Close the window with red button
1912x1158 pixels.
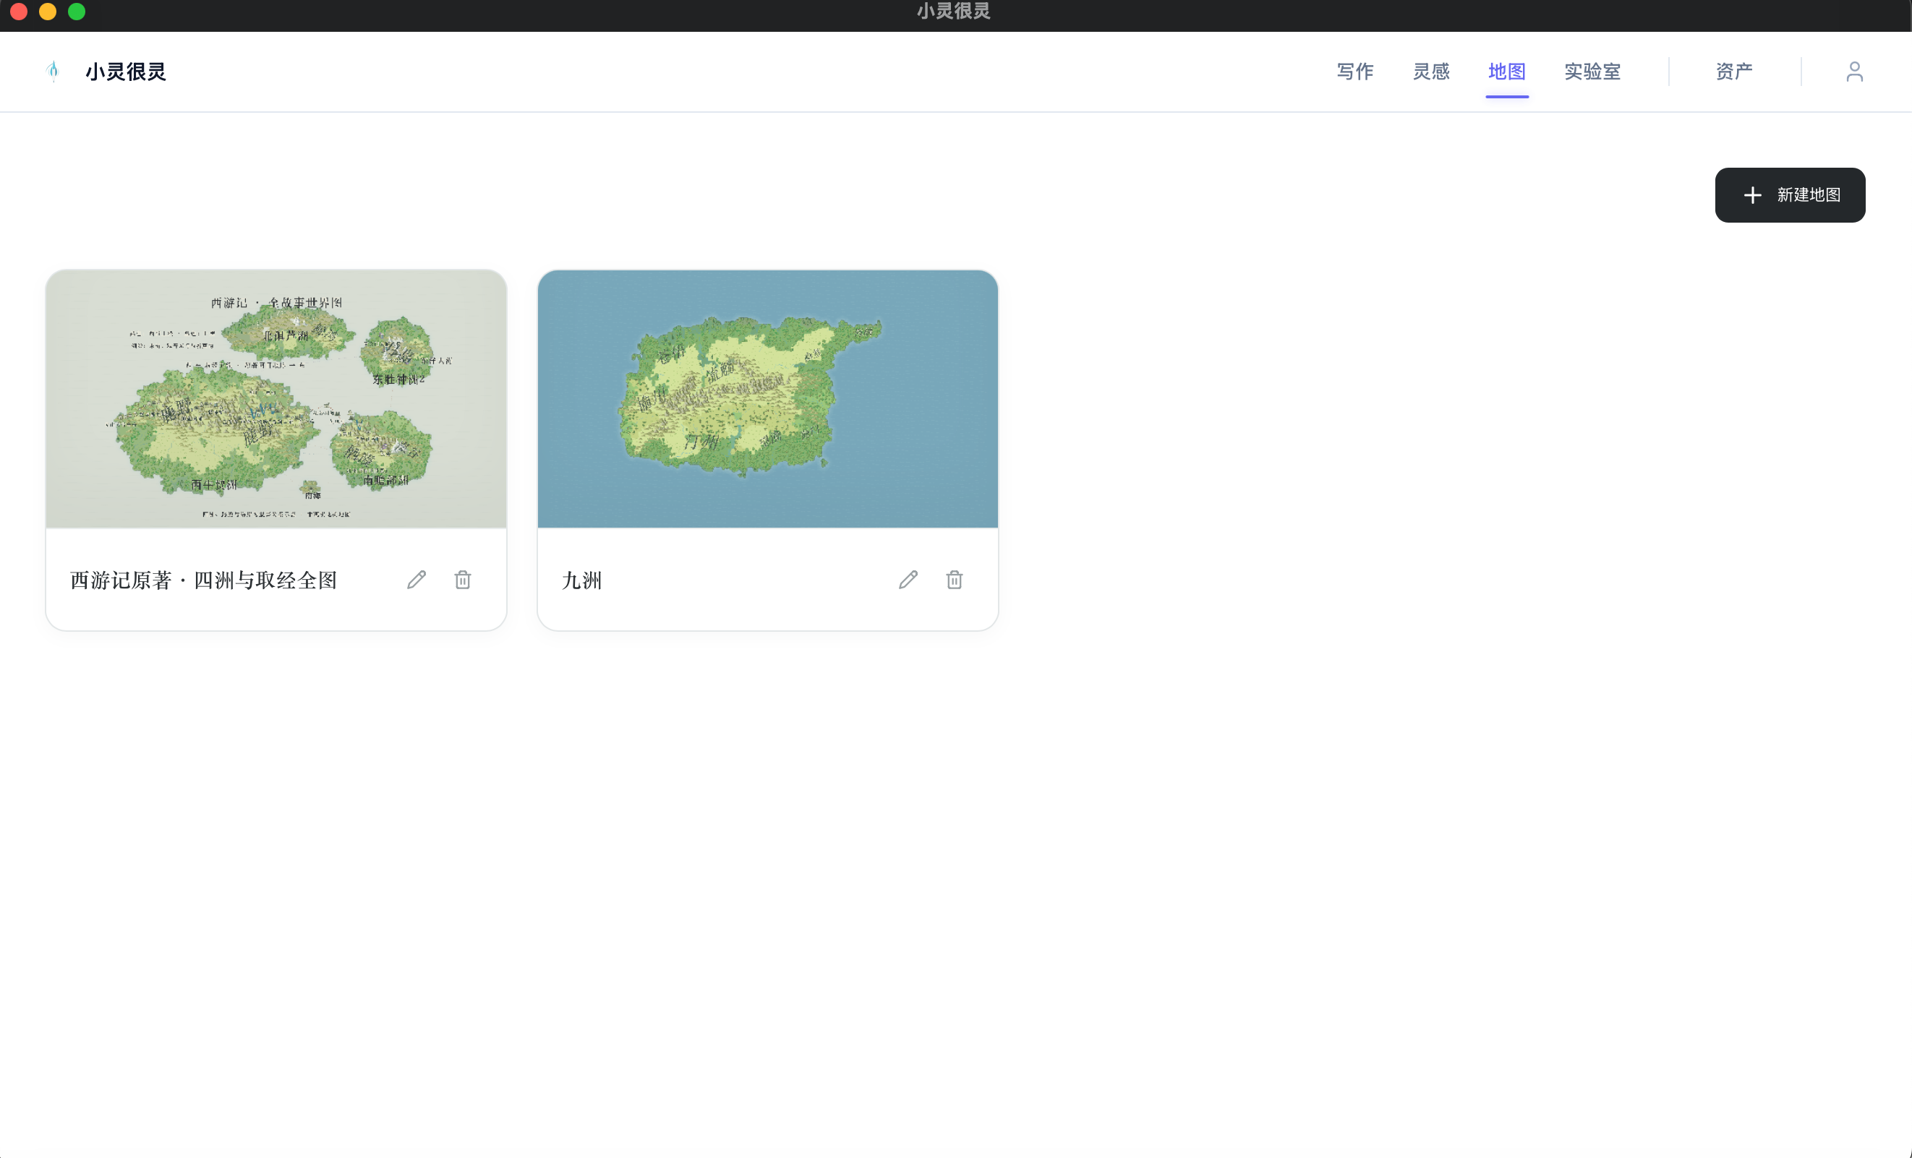(x=19, y=11)
